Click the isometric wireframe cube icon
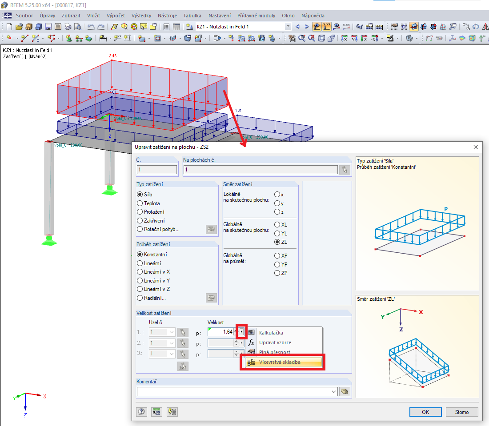Image resolution: width=489 pixels, height=426 pixels. click(321, 38)
